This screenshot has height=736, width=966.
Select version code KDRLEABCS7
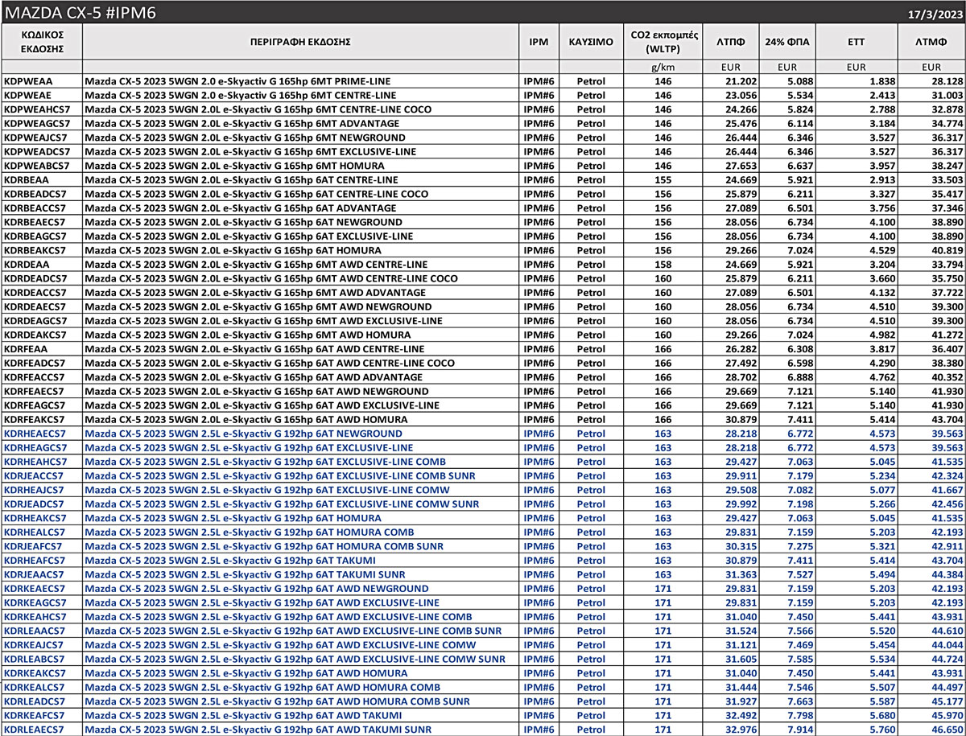pos(35,659)
